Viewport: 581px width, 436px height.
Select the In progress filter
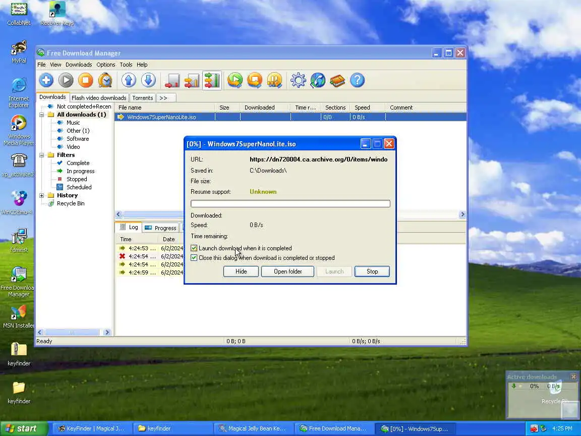80,171
